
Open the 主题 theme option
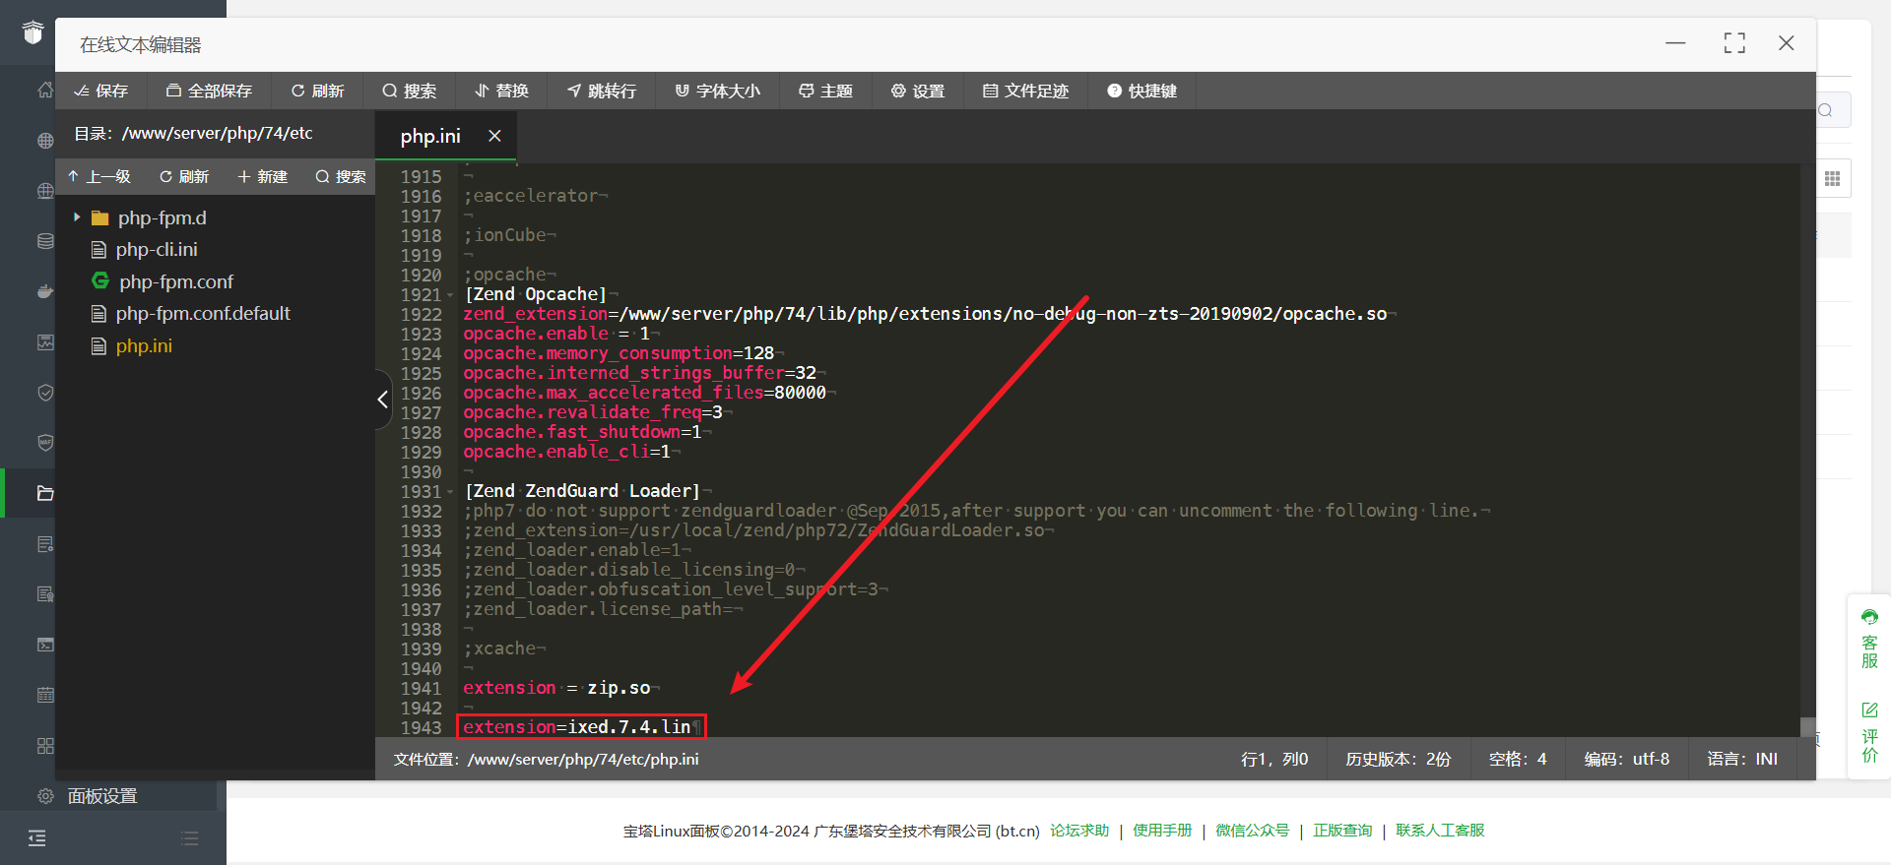click(825, 91)
